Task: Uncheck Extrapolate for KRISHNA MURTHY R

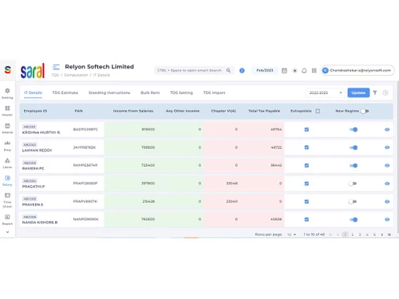Action: coord(306,129)
